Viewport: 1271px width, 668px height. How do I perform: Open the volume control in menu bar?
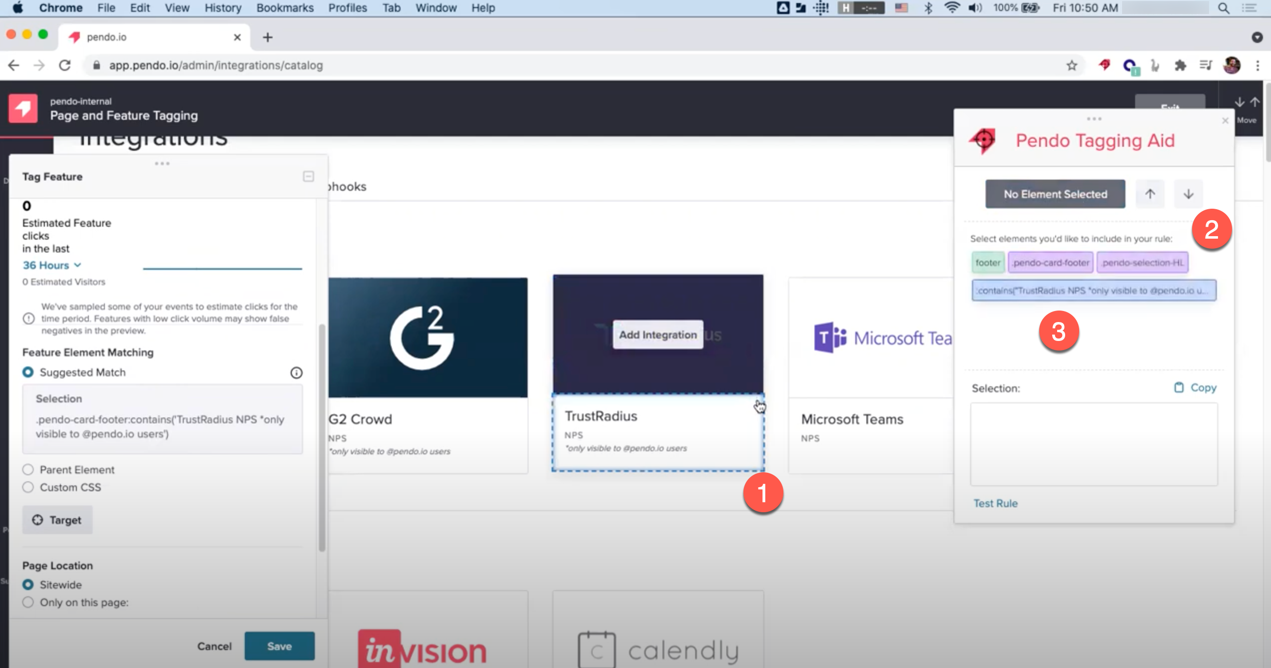click(975, 7)
